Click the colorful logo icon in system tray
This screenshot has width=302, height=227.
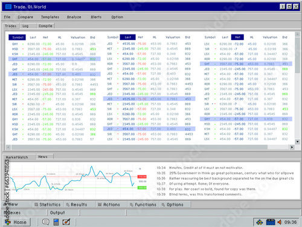pos(260,222)
